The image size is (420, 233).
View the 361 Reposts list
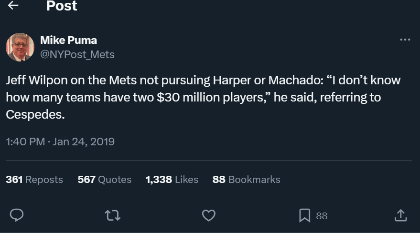(x=34, y=180)
